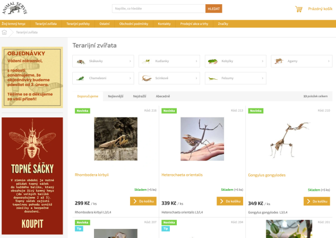Click the HLEDAT search button
Viewport: 336px width, 238px height.
click(x=213, y=8)
